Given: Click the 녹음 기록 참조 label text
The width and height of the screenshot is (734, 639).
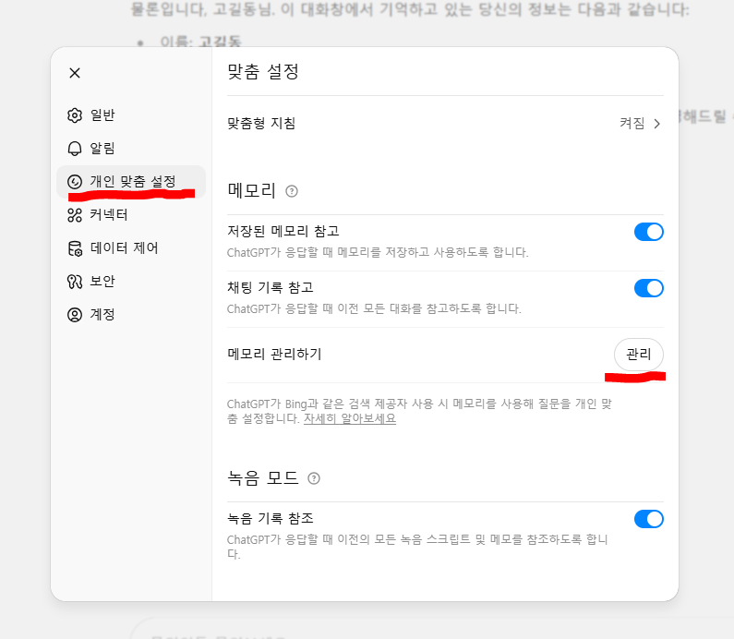Looking at the screenshot, I should [x=271, y=518].
